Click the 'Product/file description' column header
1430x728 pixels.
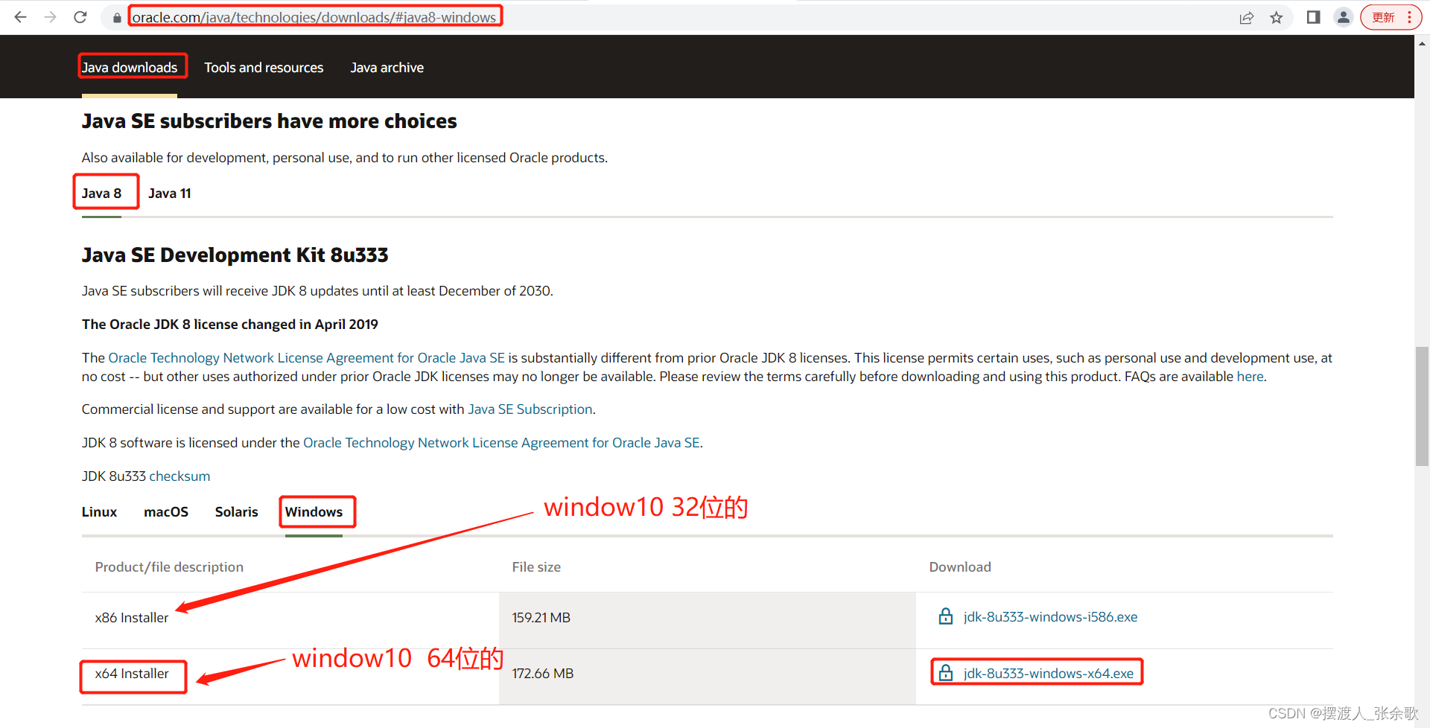169,567
